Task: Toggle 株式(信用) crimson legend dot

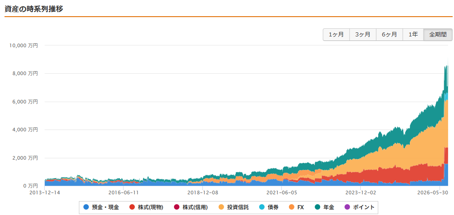Action: point(176,207)
